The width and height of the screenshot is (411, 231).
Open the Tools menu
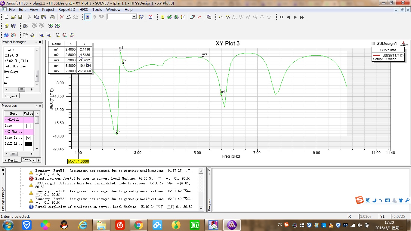pos(97,9)
